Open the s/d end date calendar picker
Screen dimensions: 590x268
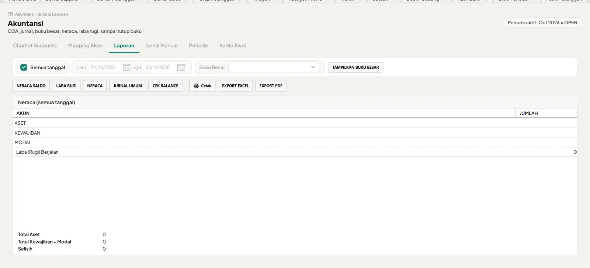(x=181, y=67)
